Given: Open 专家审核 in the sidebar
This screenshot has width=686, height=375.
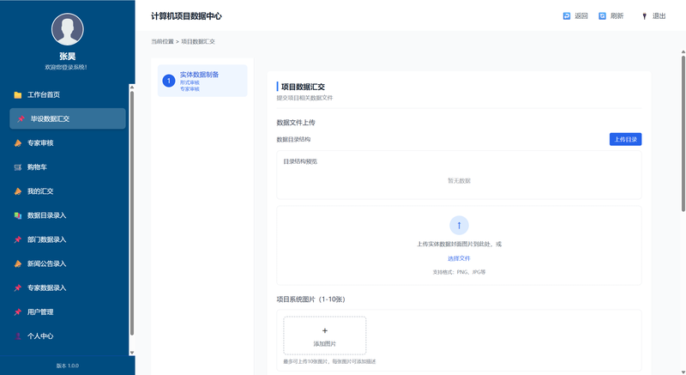Looking at the screenshot, I should click(x=40, y=143).
